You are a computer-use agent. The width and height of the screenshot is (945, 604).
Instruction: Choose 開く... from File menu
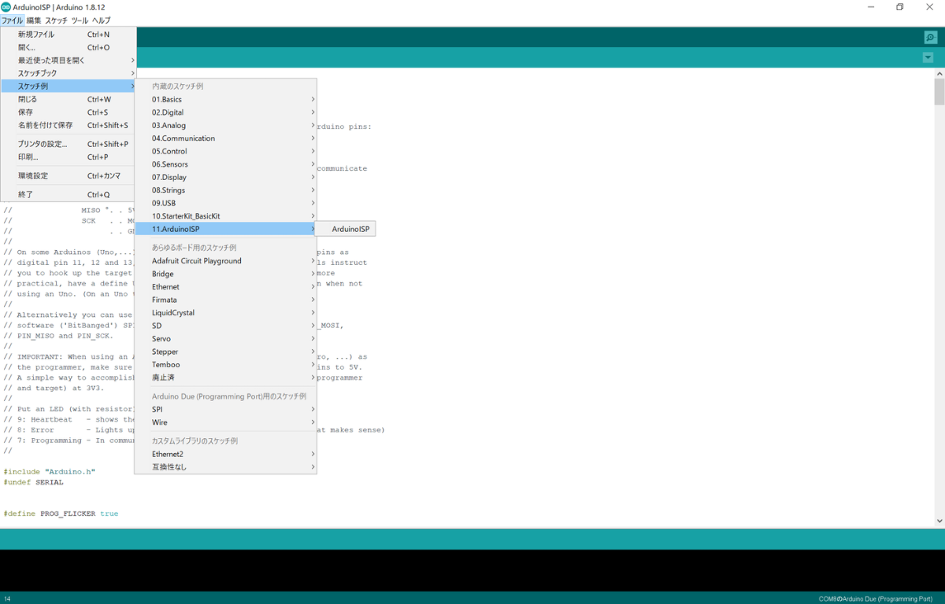point(69,47)
